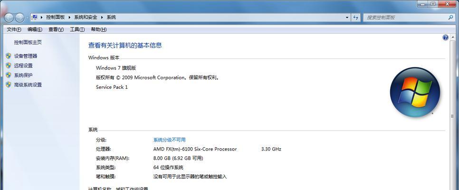Open the 查看(V) menu
This screenshot has width=459, height=190.
click(56, 29)
